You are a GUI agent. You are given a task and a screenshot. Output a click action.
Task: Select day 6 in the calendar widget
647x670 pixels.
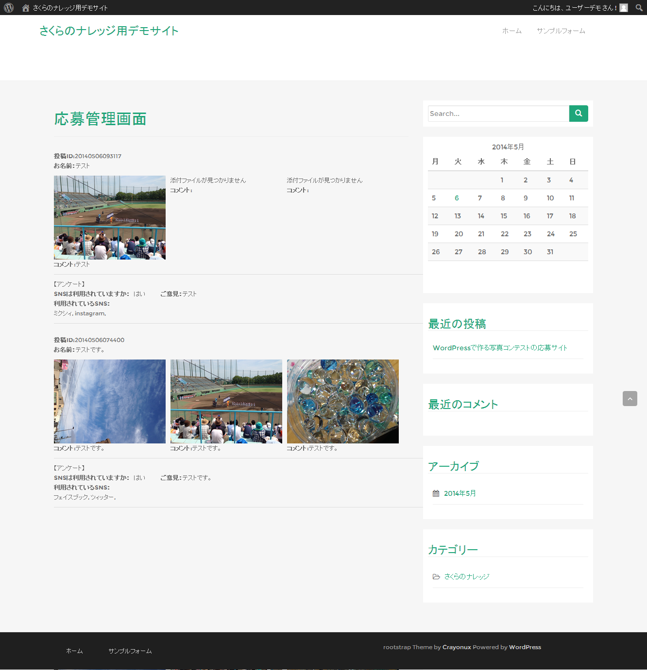point(457,198)
